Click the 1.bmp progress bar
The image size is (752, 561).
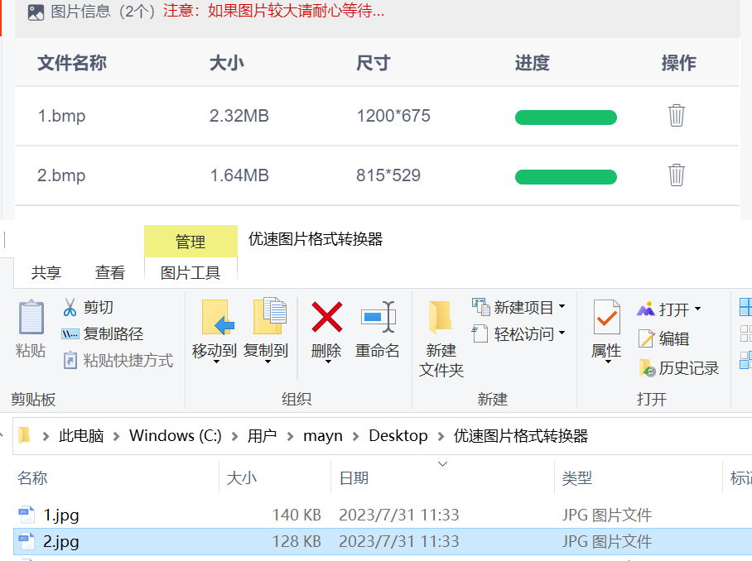pyautogui.click(x=566, y=117)
